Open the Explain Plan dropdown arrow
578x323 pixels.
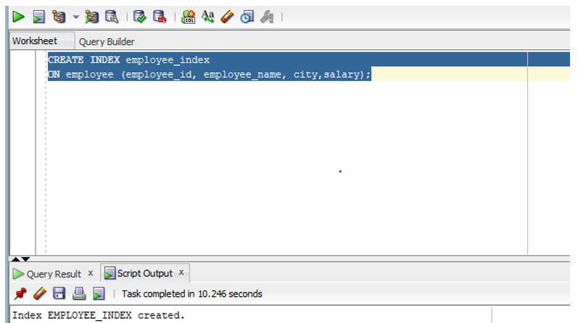(75, 17)
